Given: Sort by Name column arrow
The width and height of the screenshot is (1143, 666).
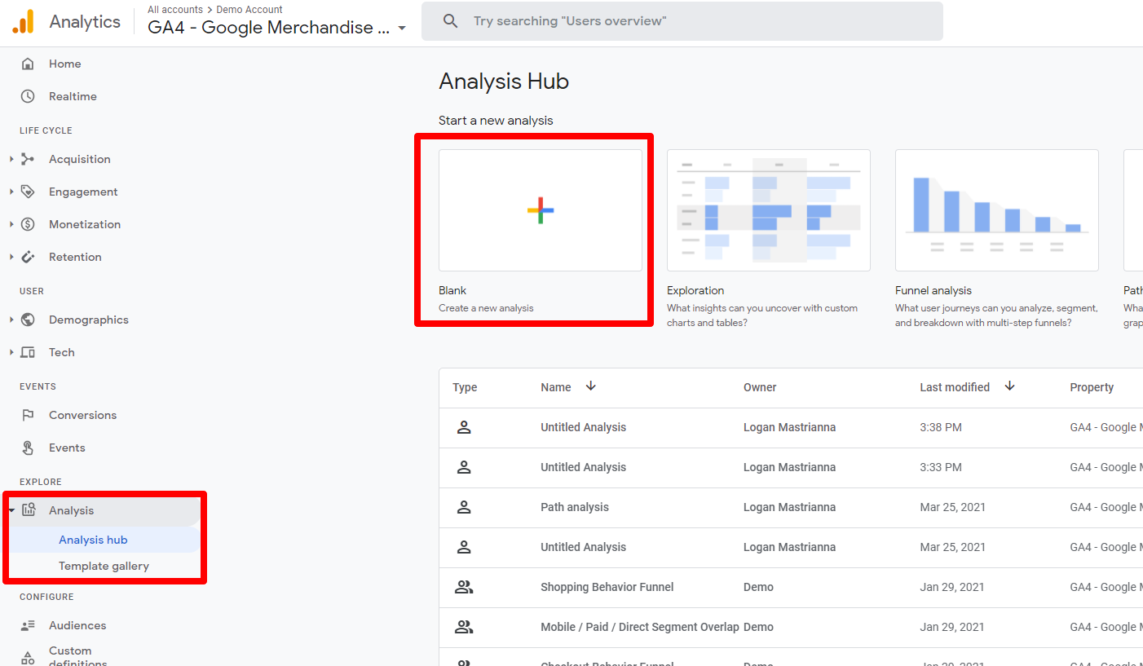Looking at the screenshot, I should click(x=591, y=386).
